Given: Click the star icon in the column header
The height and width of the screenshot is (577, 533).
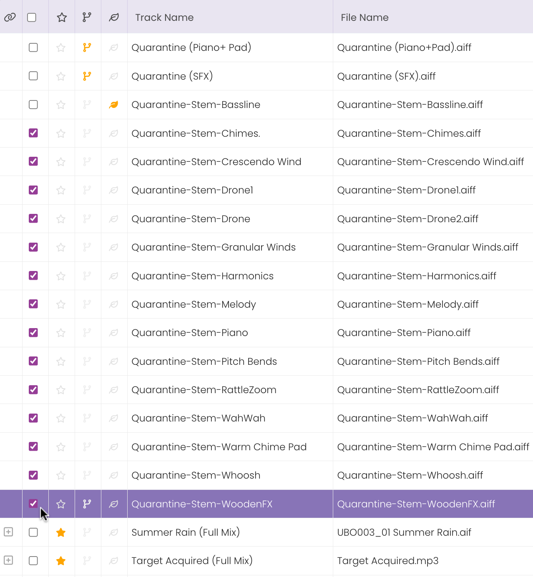Looking at the screenshot, I should tap(62, 18).
